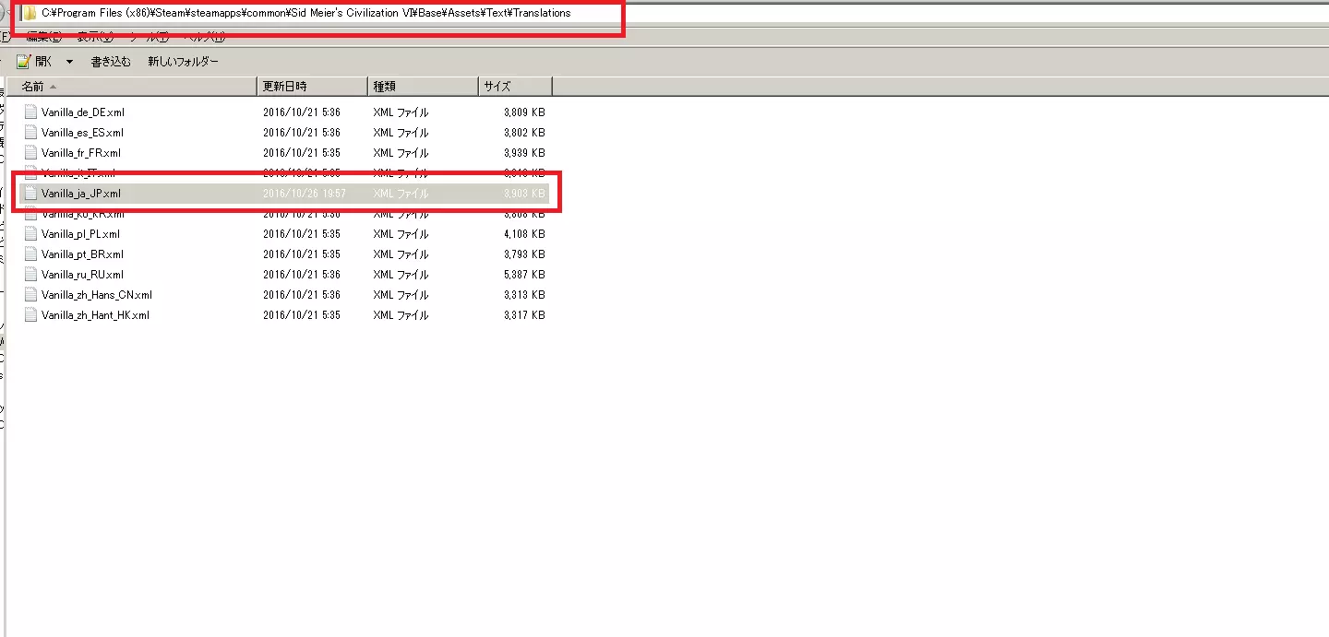
Task: Click the size value 4,108 KB
Action: coord(524,233)
